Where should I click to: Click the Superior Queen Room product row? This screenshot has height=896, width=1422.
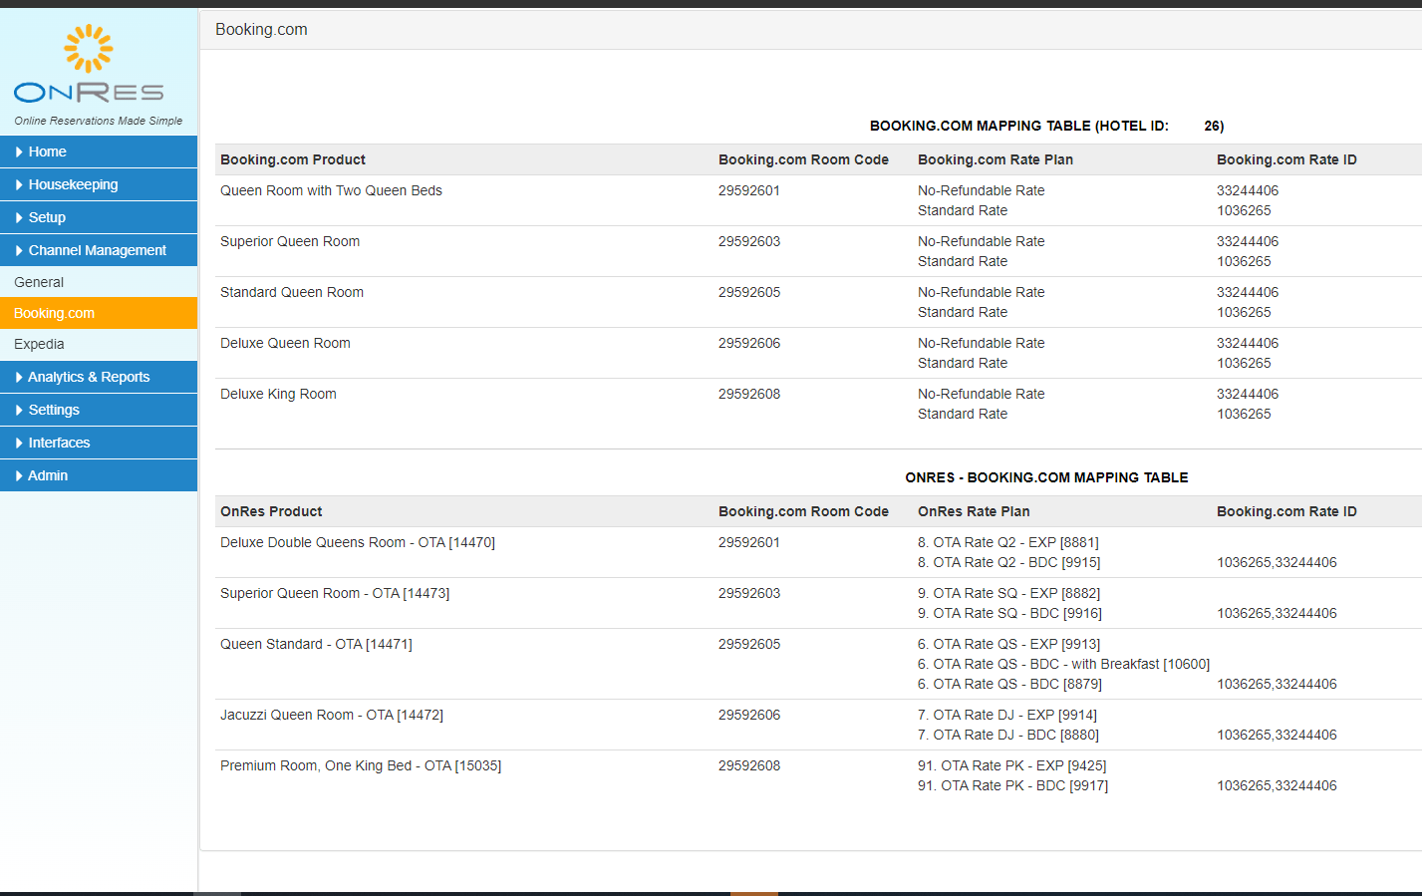pos(290,241)
